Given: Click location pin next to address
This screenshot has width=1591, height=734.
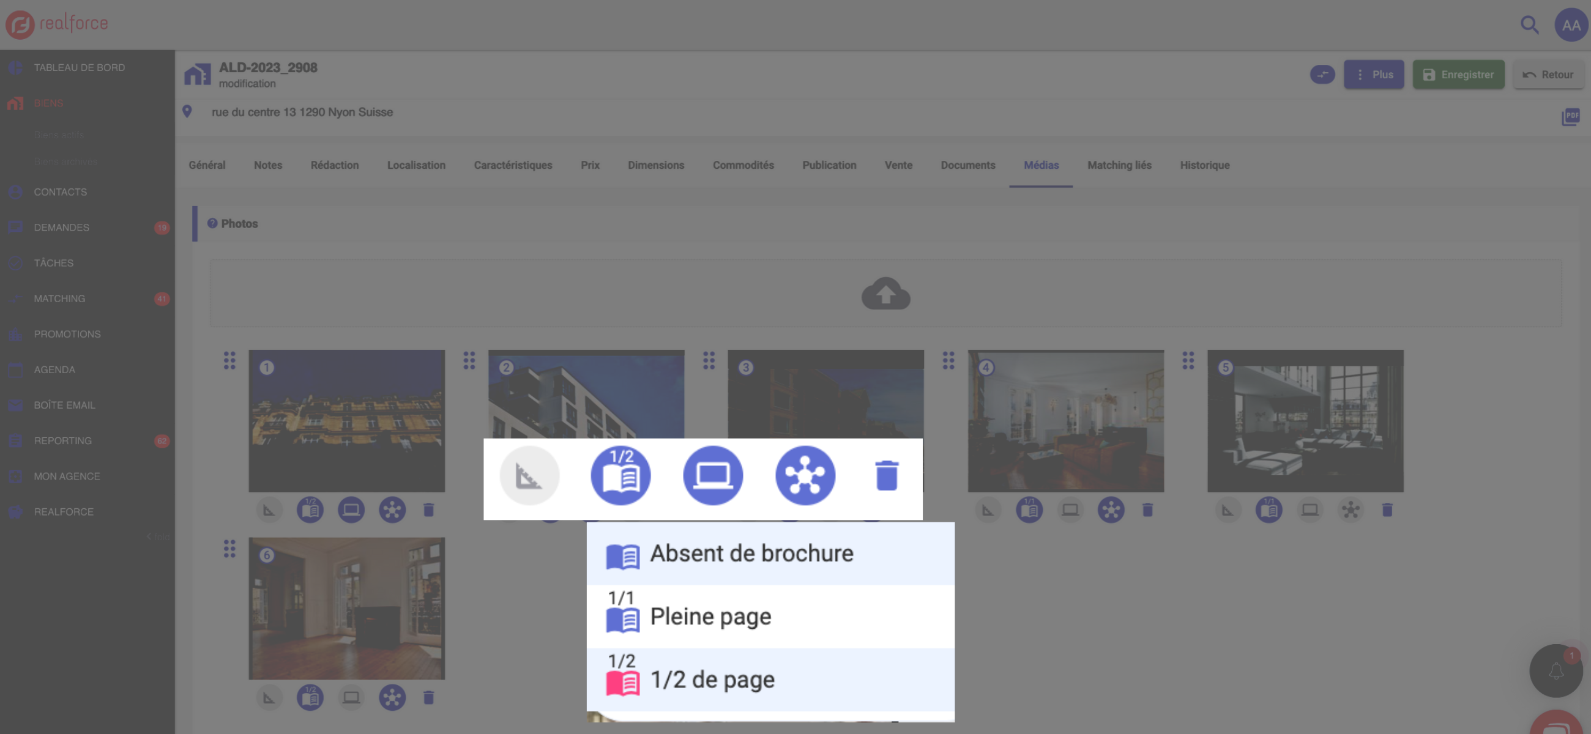Looking at the screenshot, I should [x=187, y=112].
